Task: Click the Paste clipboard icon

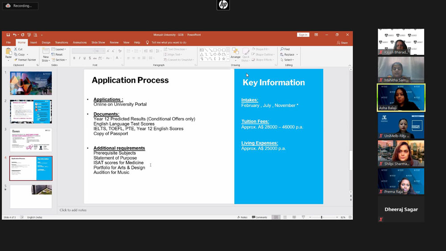Action: click(x=8, y=52)
